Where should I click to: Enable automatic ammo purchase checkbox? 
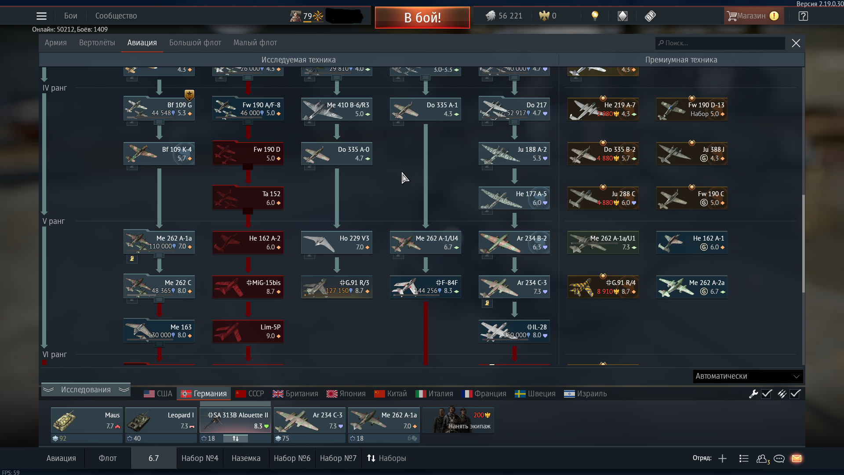[795, 394]
